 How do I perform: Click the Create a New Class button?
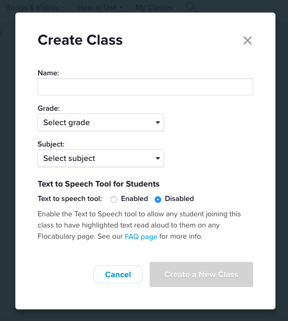(x=201, y=274)
